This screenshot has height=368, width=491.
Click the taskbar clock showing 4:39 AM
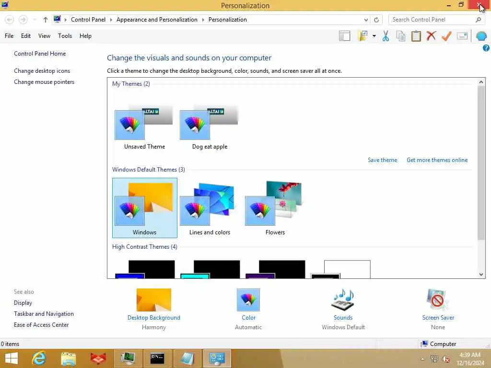[470, 359]
